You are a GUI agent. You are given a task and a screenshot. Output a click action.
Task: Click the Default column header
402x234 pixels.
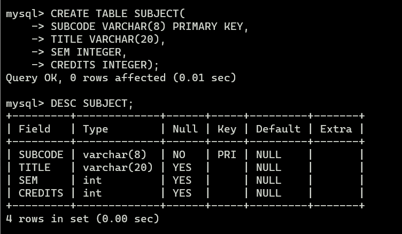[278, 129]
